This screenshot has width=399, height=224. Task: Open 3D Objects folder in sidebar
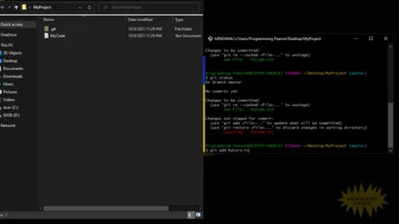[12, 53]
